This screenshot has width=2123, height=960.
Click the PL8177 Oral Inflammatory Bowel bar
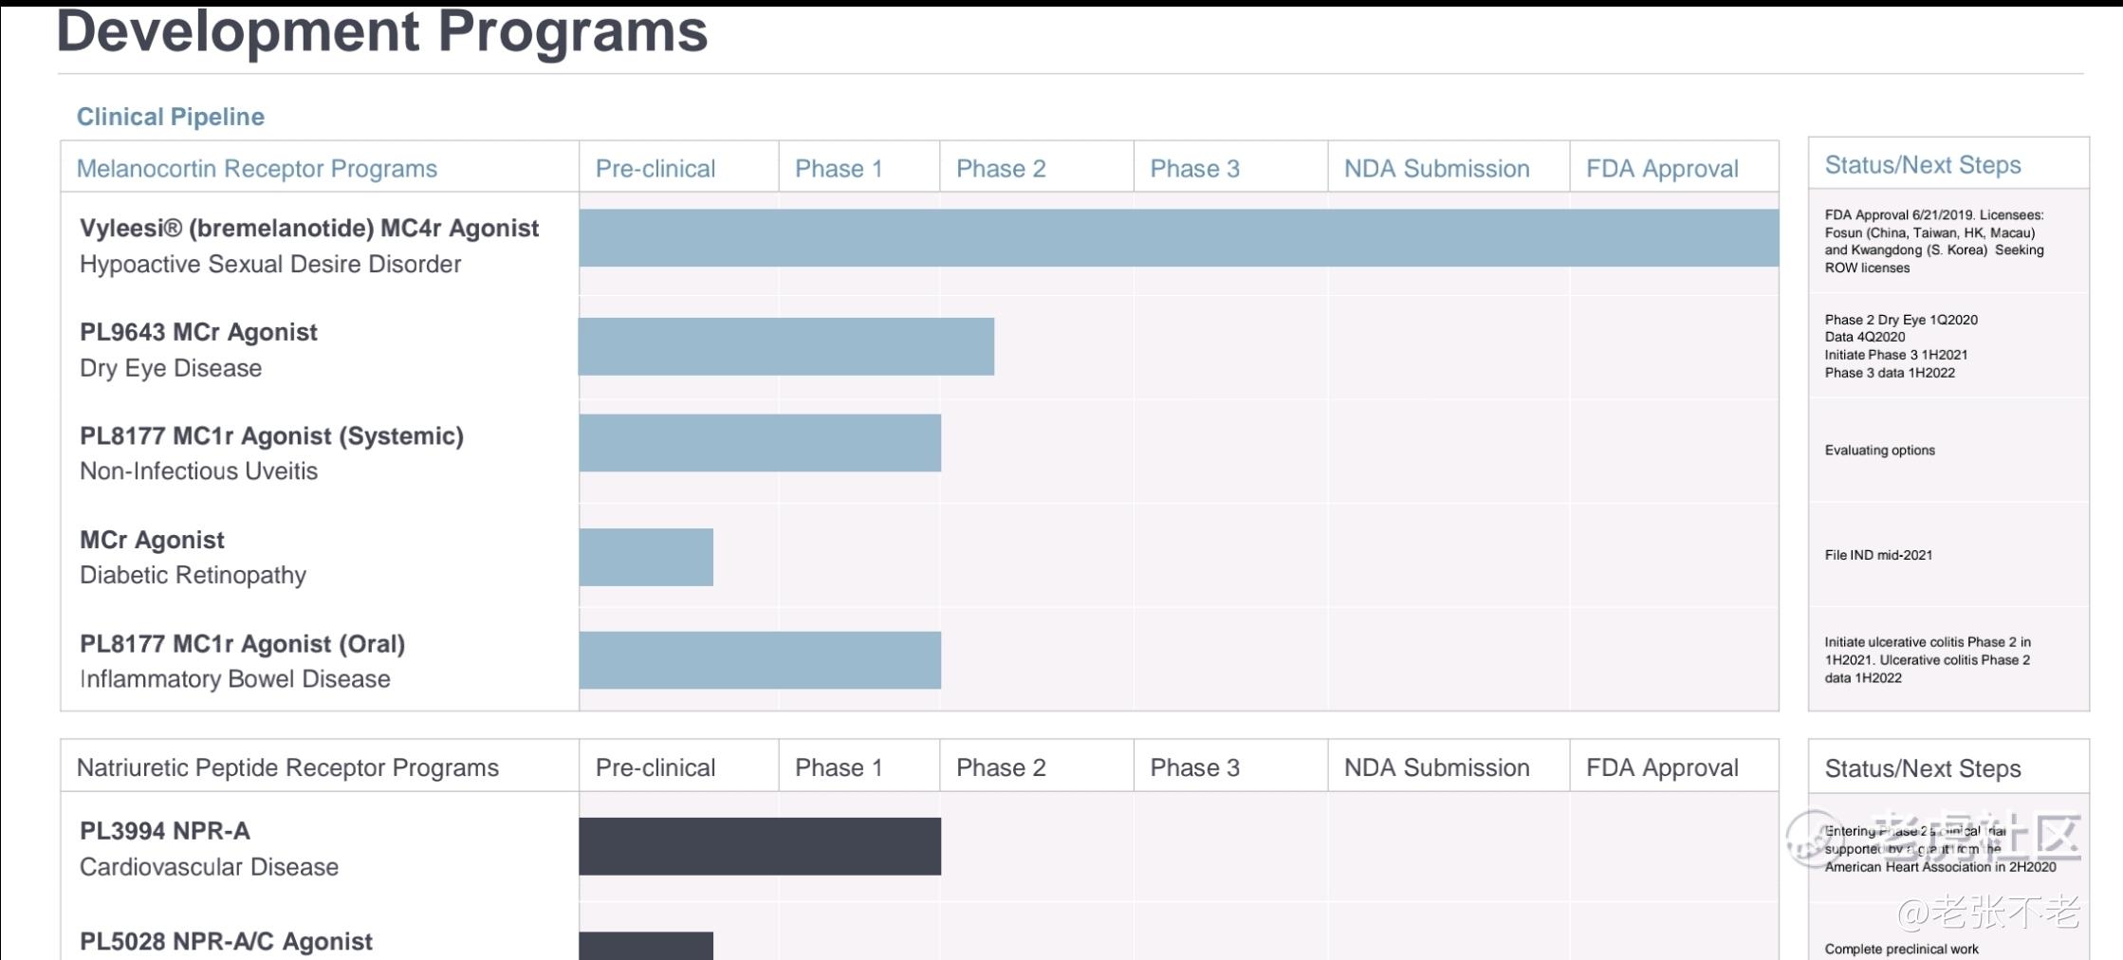click(x=760, y=660)
